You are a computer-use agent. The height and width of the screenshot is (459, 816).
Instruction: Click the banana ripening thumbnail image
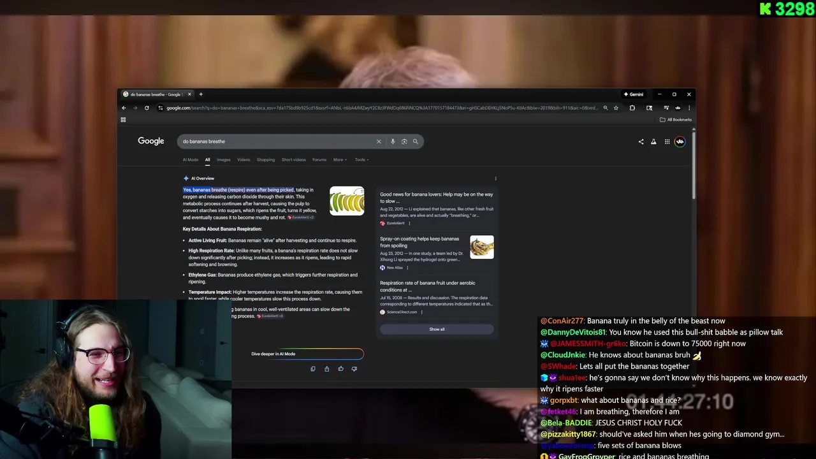coord(347,201)
